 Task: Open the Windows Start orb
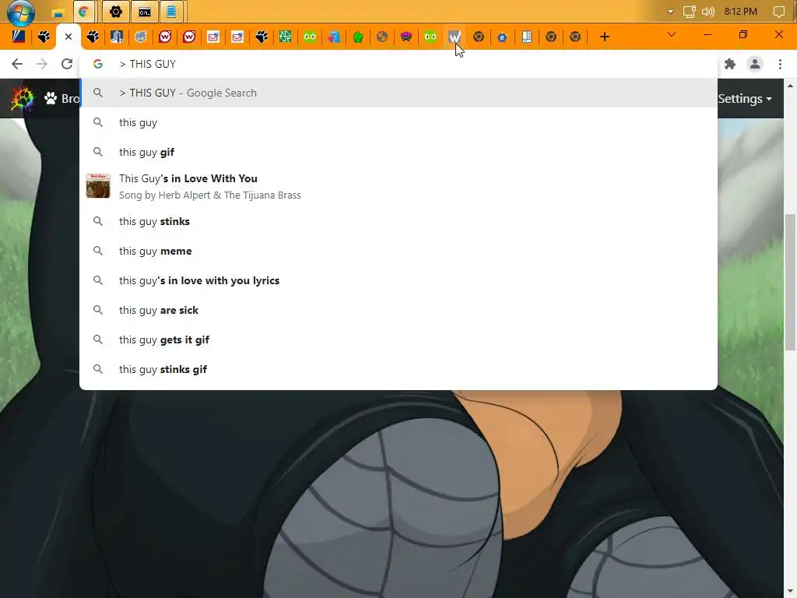point(20,12)
